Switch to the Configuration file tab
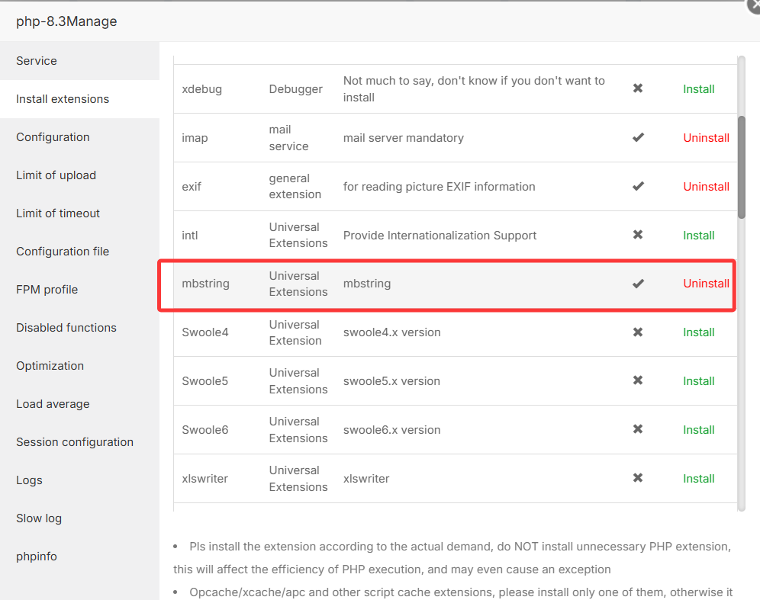760x600 pixels. 63,252
